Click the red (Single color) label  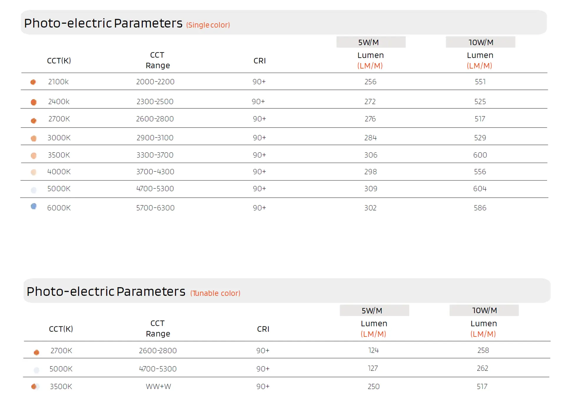208,25
